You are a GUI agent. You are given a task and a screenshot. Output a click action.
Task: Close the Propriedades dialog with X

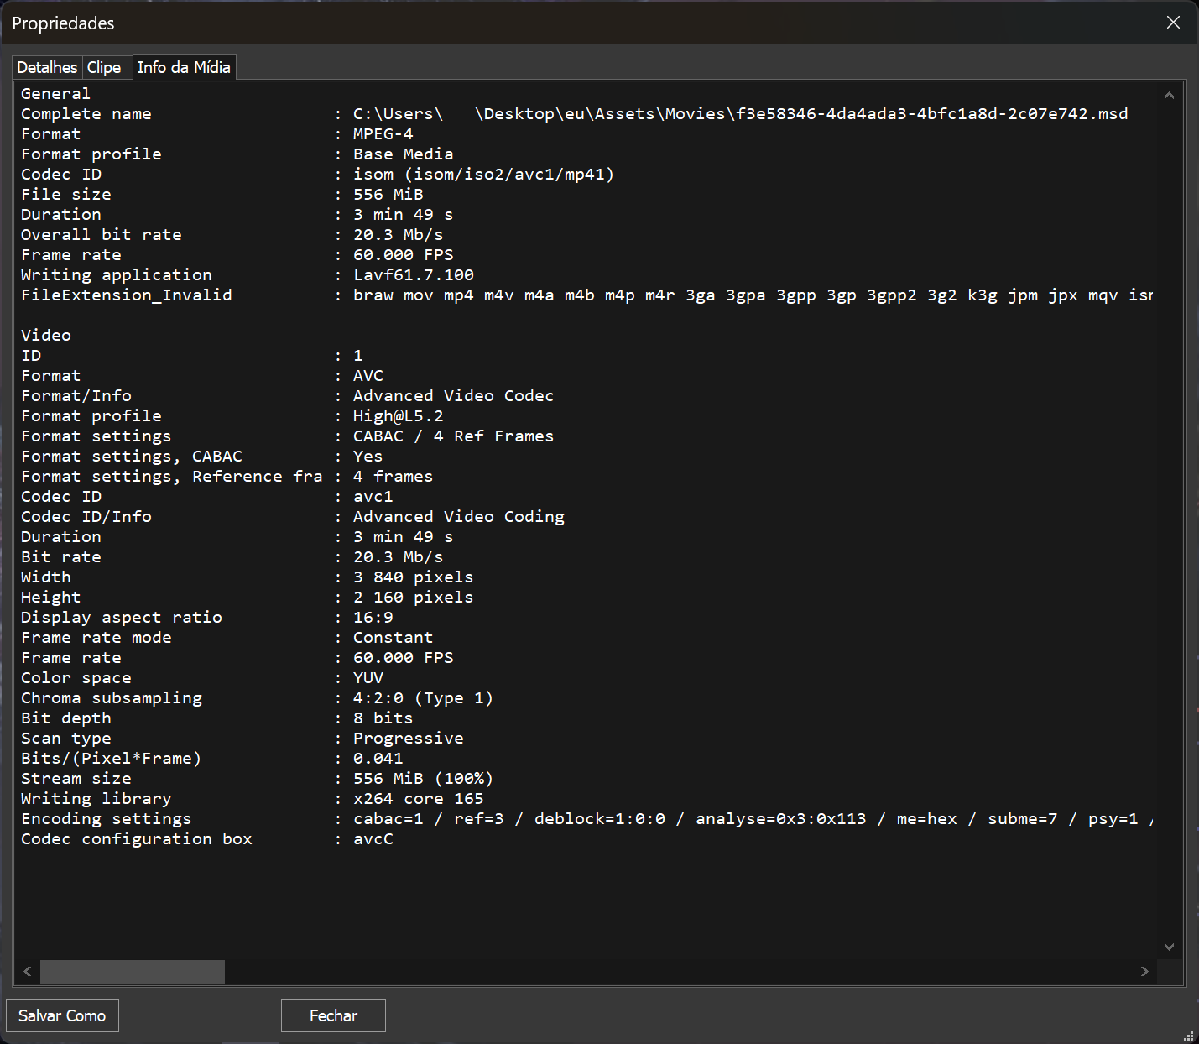pos(1173,23)
